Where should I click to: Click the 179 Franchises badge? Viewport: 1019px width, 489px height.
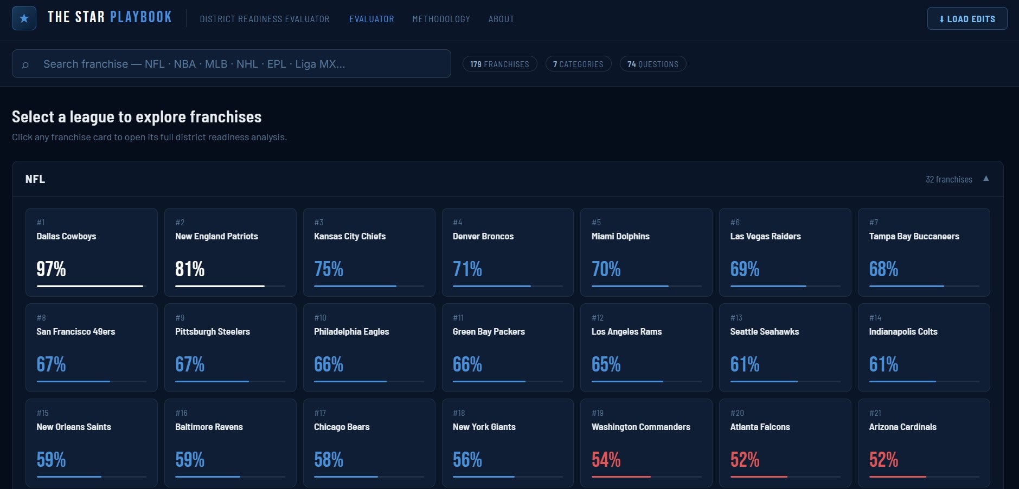point(499,64)
